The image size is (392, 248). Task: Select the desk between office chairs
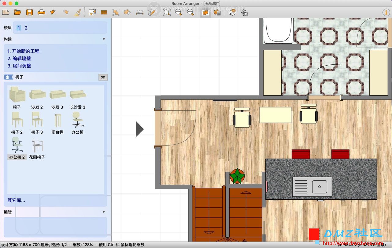(x=275, y=115)
